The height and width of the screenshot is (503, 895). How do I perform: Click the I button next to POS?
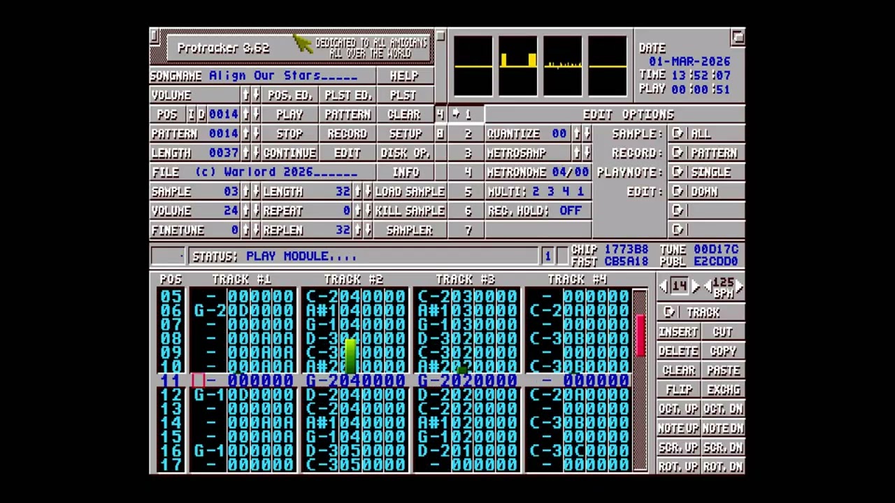190,114
